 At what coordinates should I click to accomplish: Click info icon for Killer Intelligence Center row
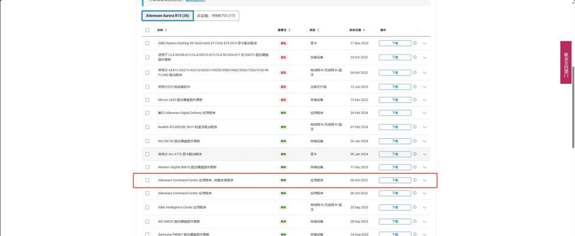click(415, 207)
